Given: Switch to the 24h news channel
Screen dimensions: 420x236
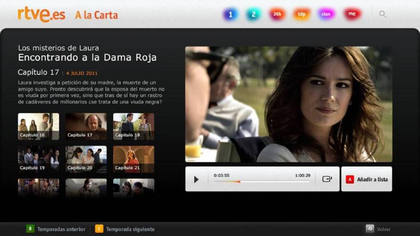Looking at the screenshot, I should pos(277,14).
